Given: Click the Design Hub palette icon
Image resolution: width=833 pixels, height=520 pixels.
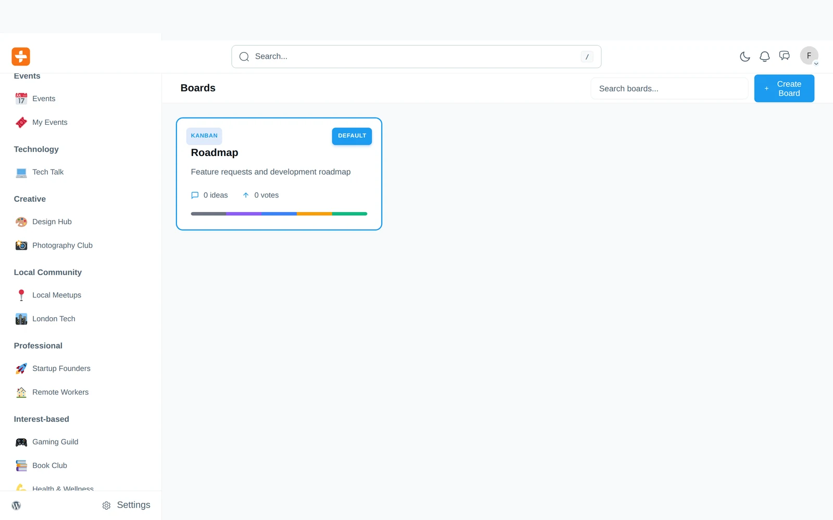Looking at the screenshot, I should [x=21, y=222].
